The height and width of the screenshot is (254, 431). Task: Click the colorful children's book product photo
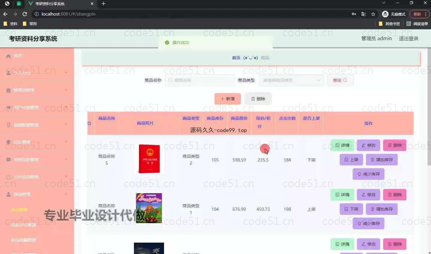(x=149, y=208)
